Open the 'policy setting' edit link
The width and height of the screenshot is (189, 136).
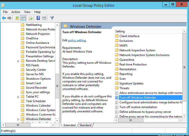point(77,40)
